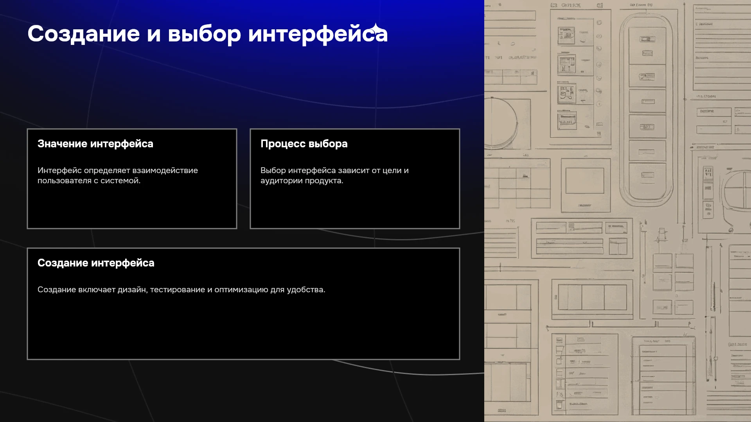Click the tall rounded phone-shaped wireframe sketch
This screenshot has width=751, height=422.
click(647, 109)
